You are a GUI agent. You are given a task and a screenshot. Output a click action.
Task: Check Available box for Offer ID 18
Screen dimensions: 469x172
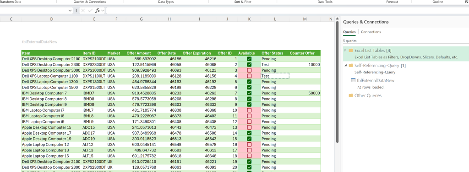(x=249, y=156)
